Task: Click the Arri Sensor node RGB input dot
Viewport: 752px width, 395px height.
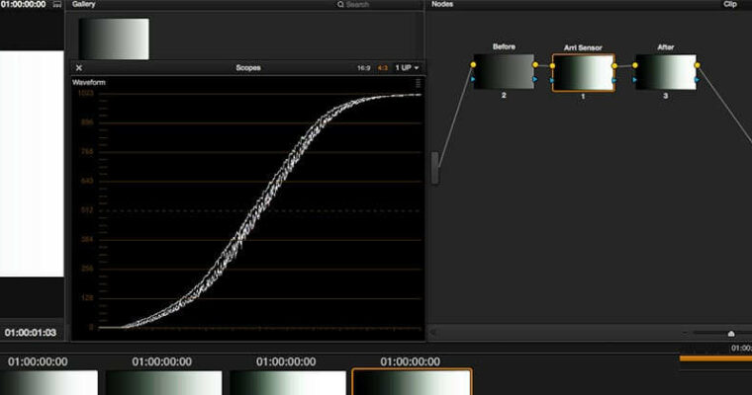Action: pos(552,65)
